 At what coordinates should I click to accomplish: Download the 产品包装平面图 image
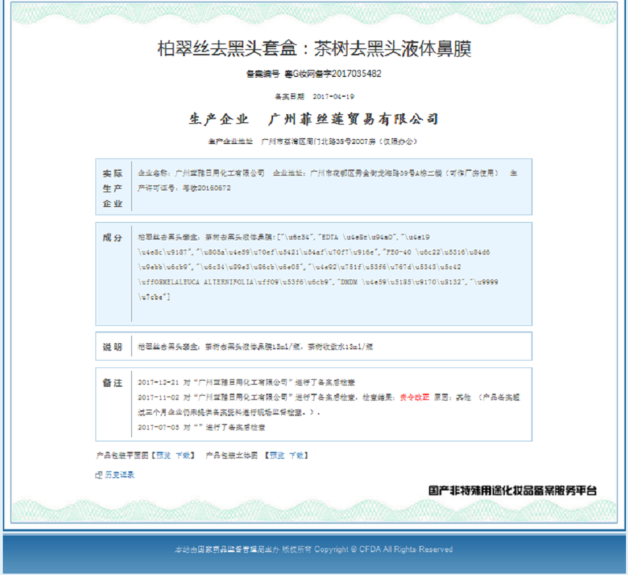(x=183, y=456)
